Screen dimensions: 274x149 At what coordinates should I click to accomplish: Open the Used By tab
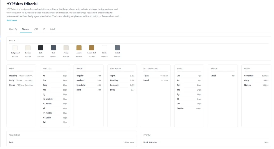coord(13,29)
